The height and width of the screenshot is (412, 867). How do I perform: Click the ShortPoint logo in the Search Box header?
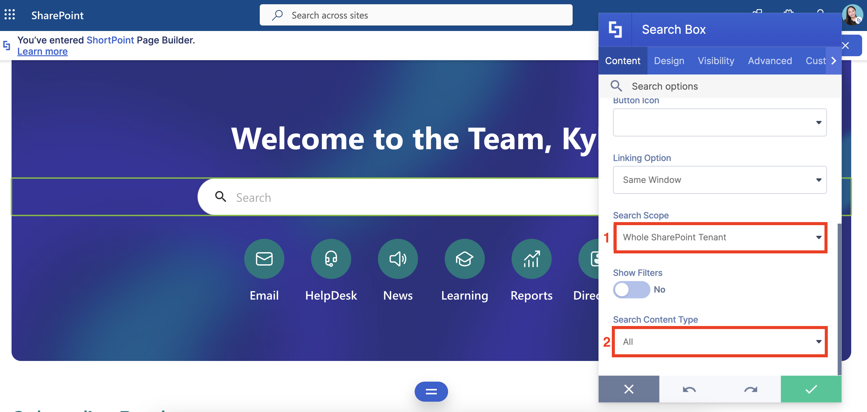(x=615, y=29)
